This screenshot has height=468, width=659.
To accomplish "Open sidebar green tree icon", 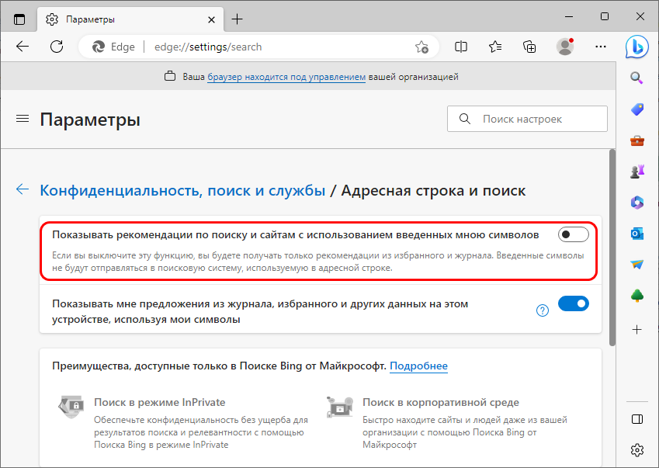I will click(x=637, y=296).
